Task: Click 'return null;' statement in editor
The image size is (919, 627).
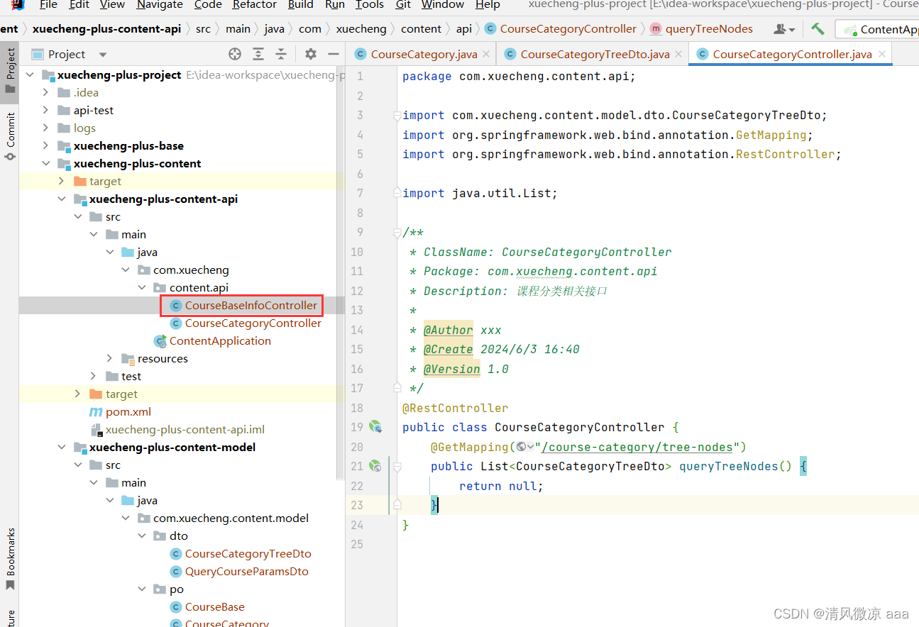Action: pos(501,486)
